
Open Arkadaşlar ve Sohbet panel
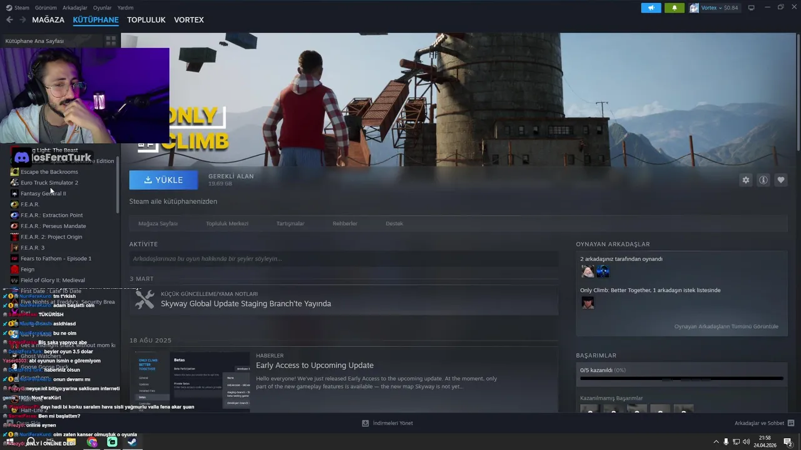coord(759,423)
